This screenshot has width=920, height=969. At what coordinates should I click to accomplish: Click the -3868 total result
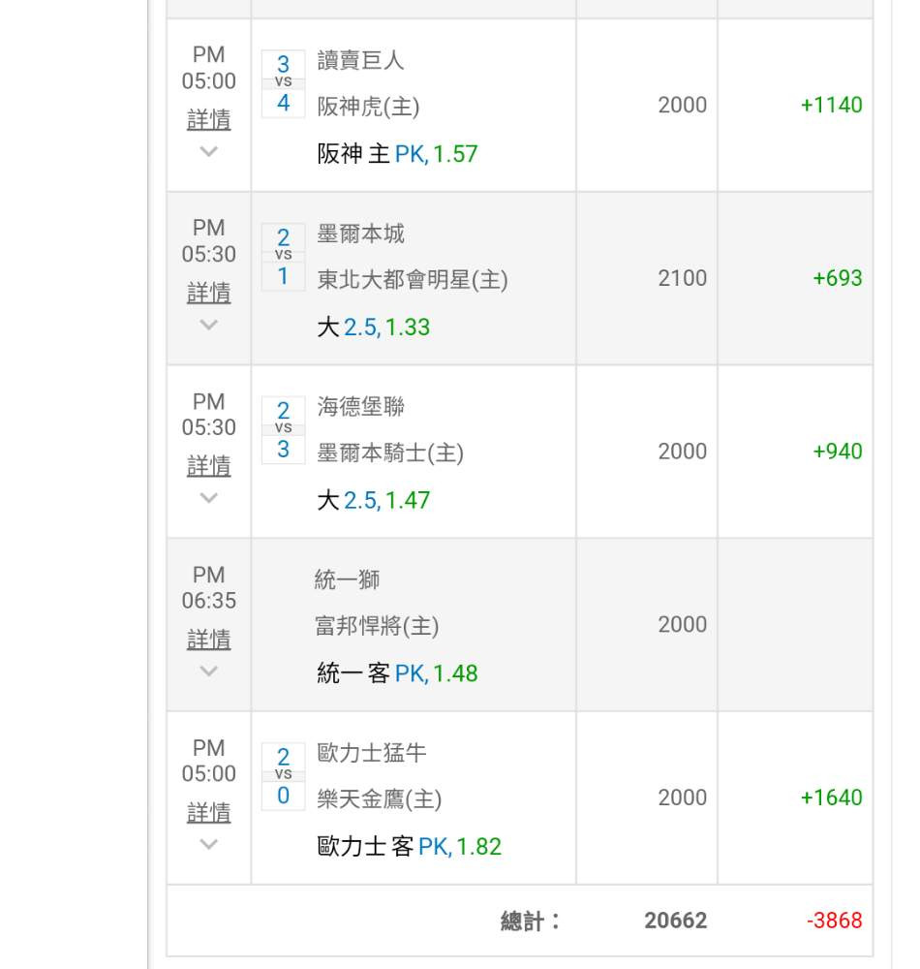[834, 921]
